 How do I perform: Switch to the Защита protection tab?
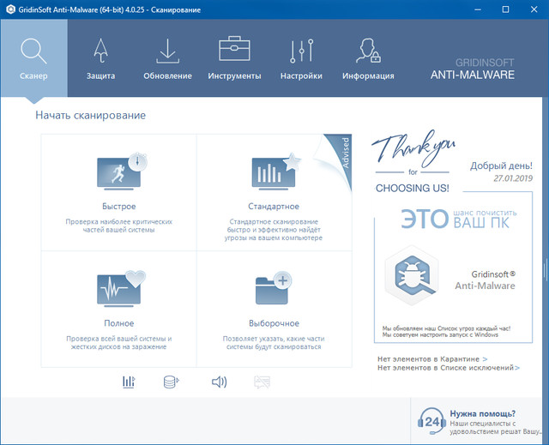100,57
